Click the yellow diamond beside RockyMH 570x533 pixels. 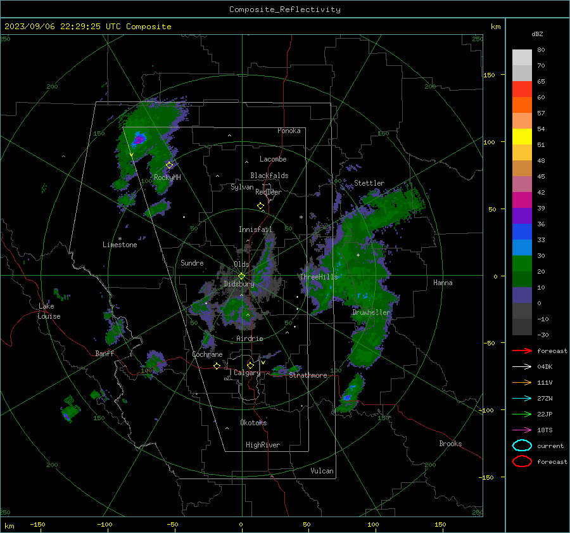pos(169,165)
